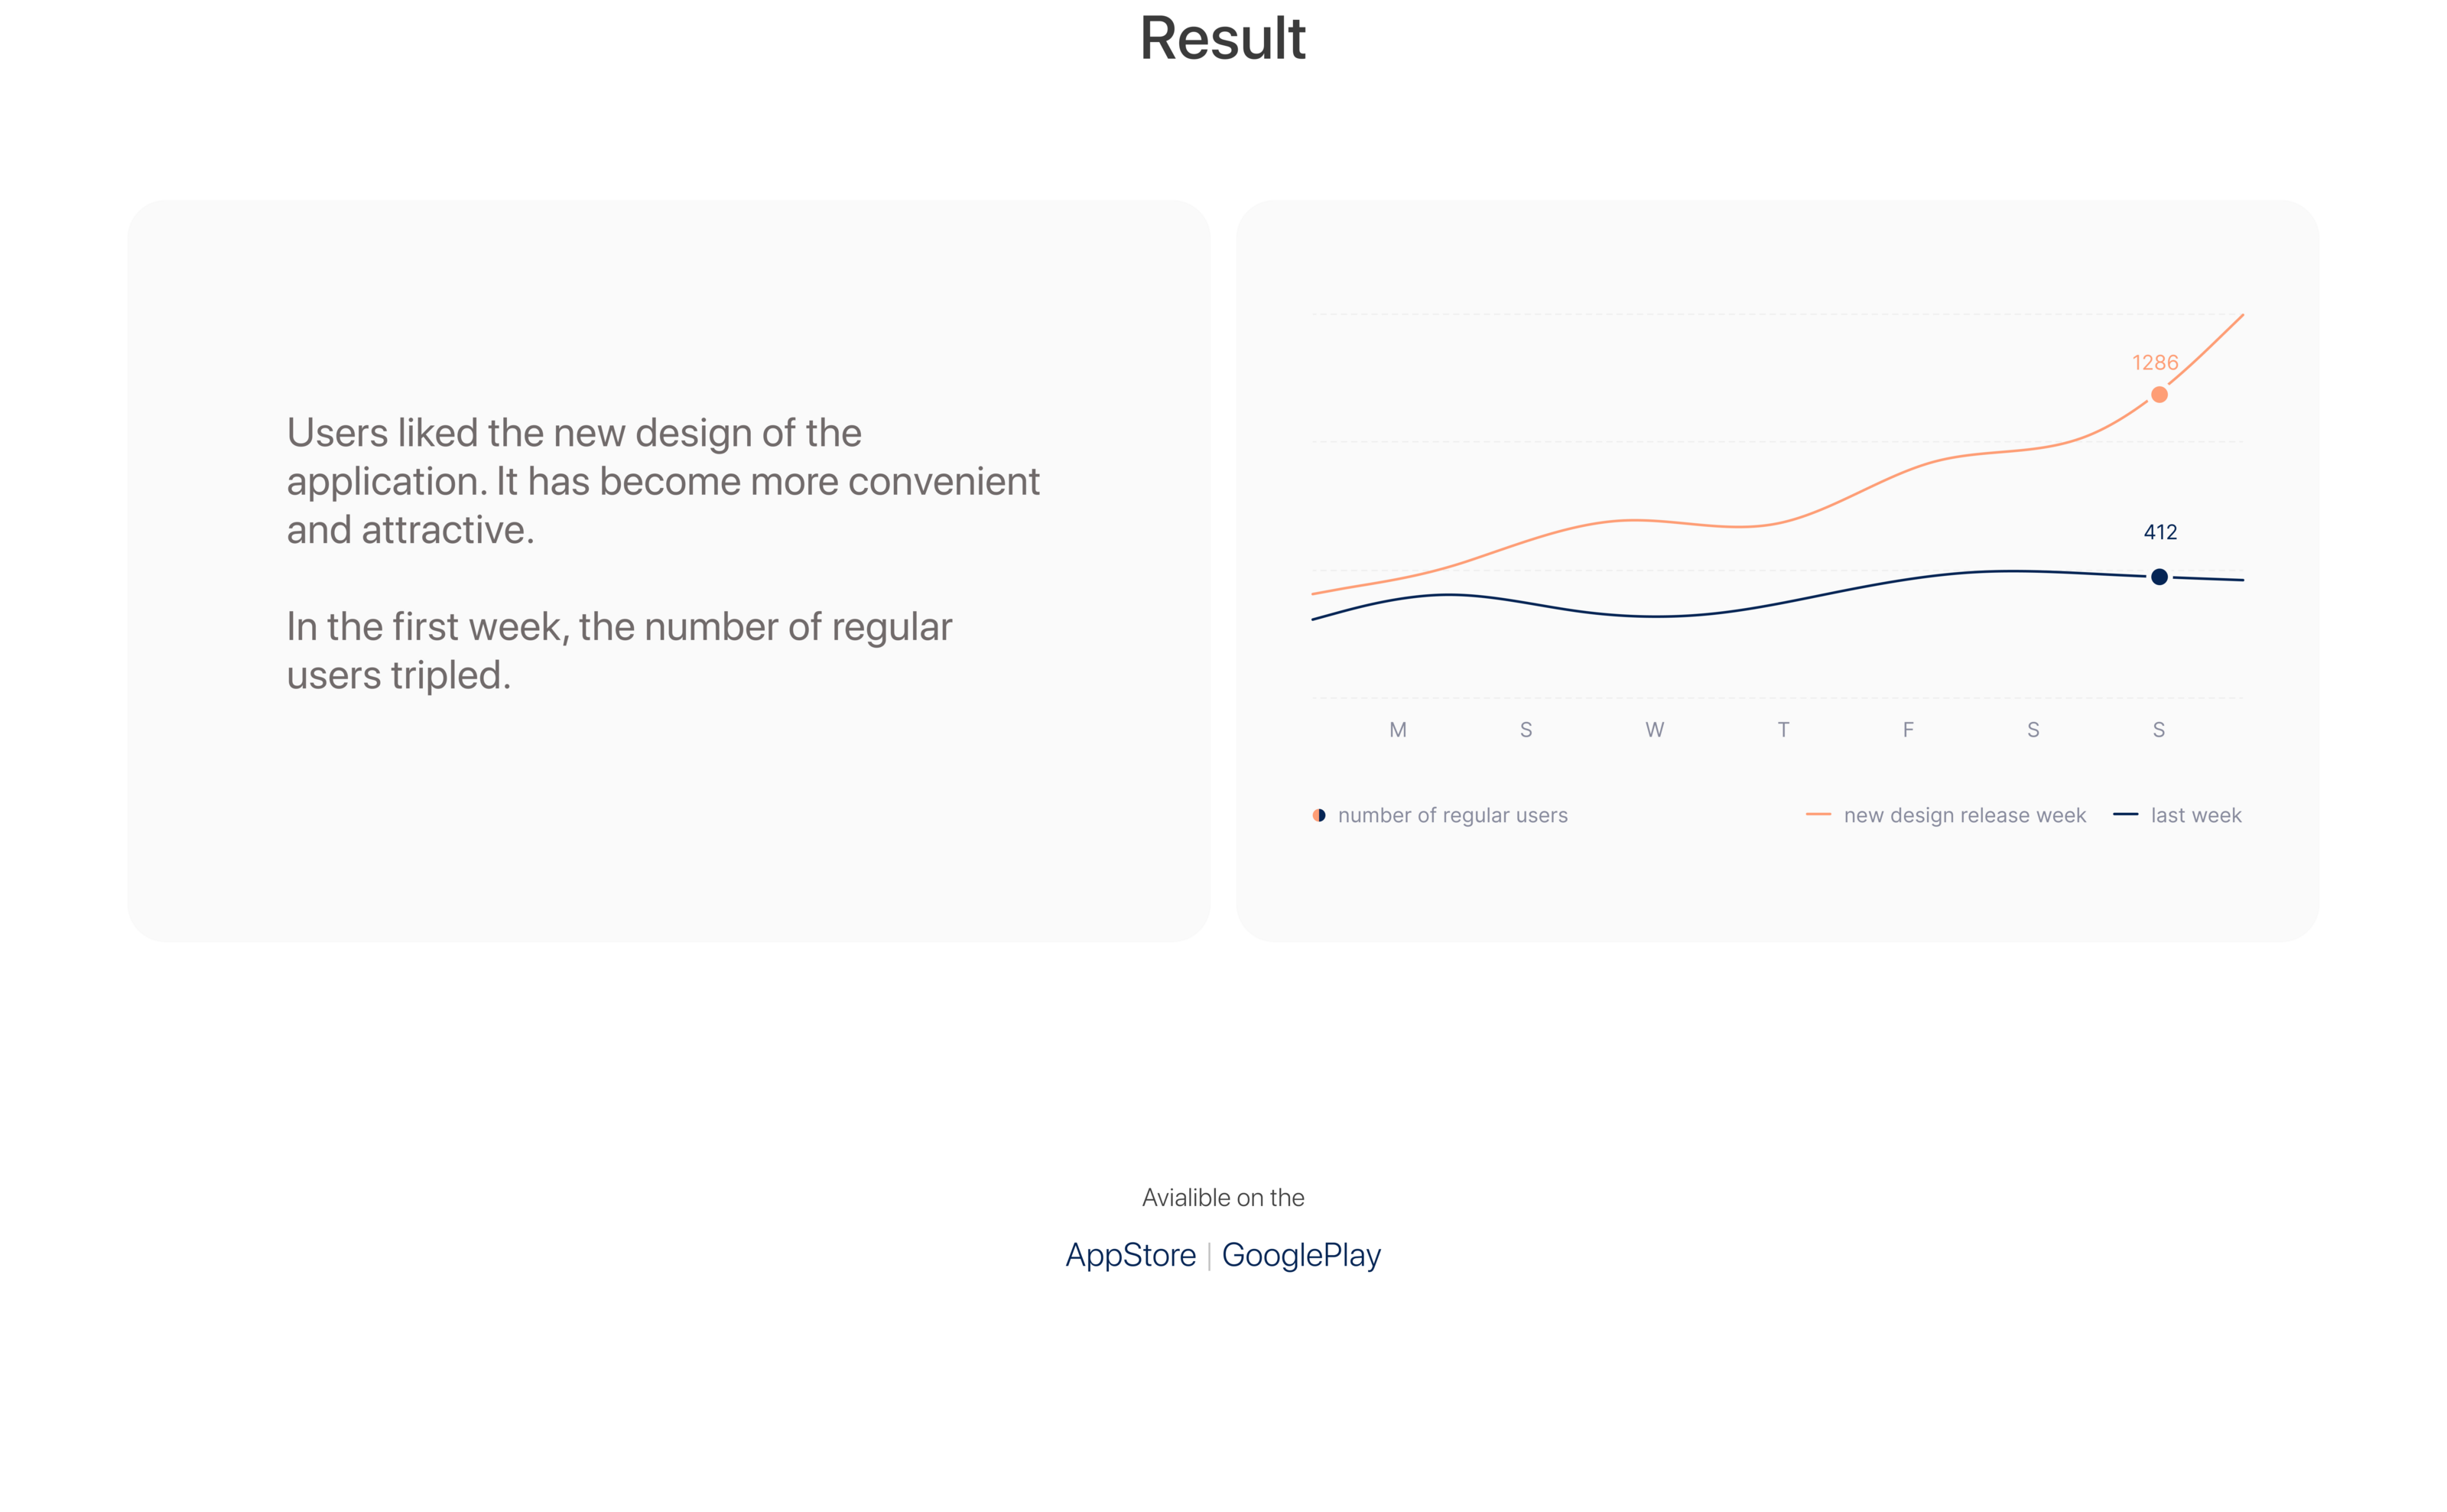Click the "new design release week" legend text
The height and width of the screenshot is (1512, 2447).
click(1964, 815)
